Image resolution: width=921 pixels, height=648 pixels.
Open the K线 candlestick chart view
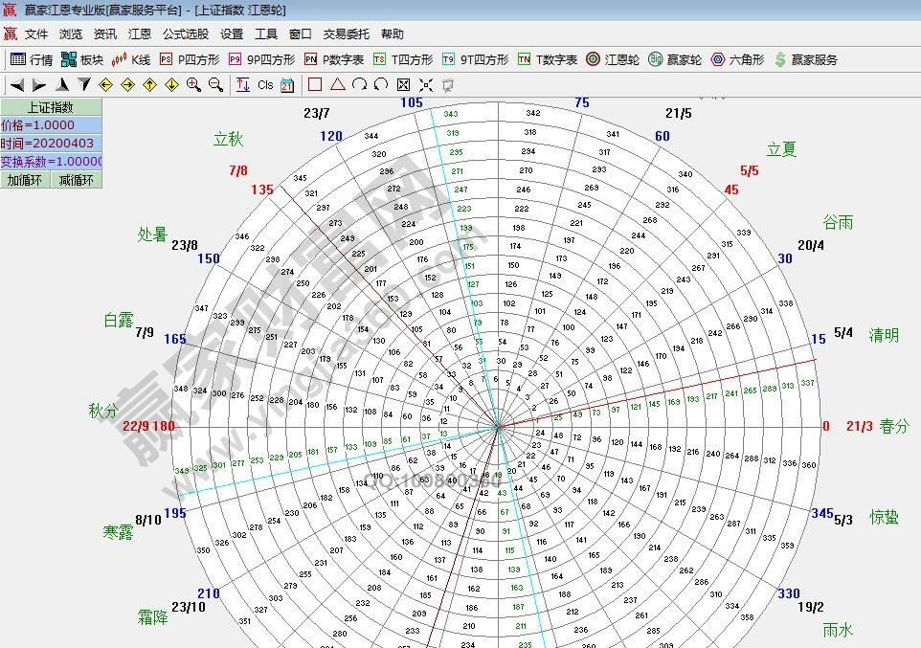[x=132, y=59]
